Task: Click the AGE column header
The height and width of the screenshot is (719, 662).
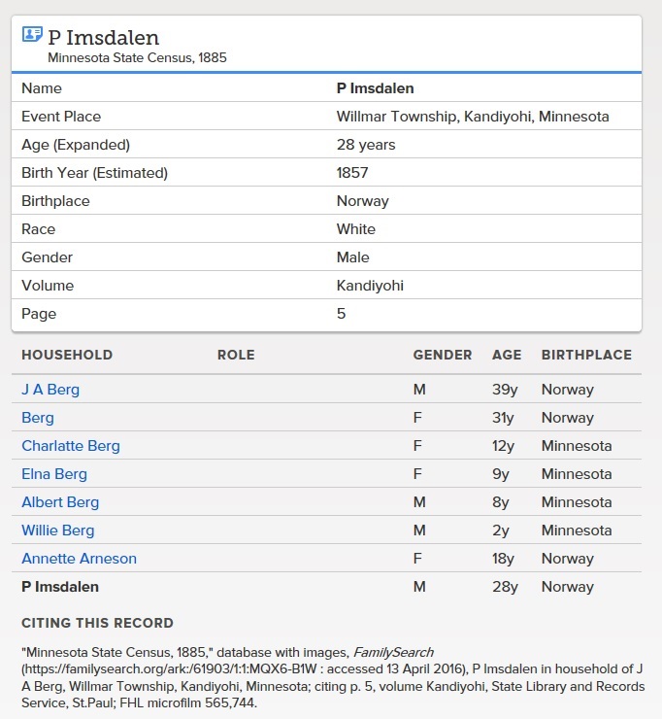Action: pyautogui.click(x=507, y=355)
